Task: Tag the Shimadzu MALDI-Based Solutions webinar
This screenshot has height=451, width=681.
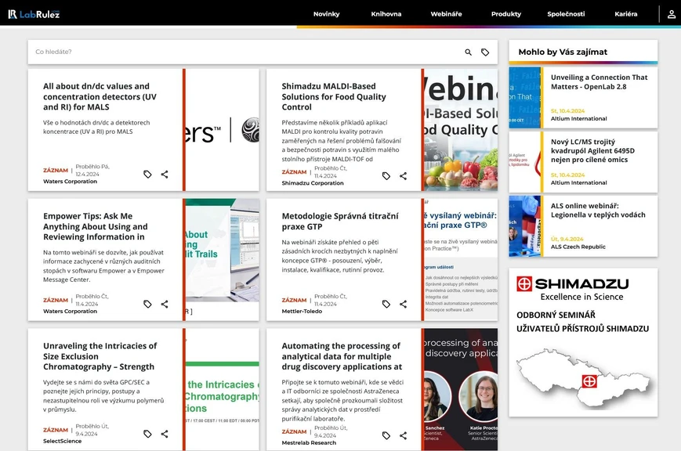Action: [386, 176]
